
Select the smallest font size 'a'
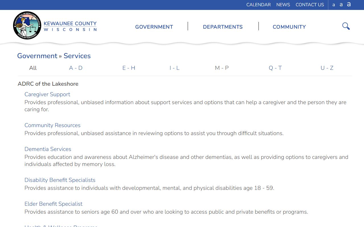pyautogui.click(x=334, y=5)
